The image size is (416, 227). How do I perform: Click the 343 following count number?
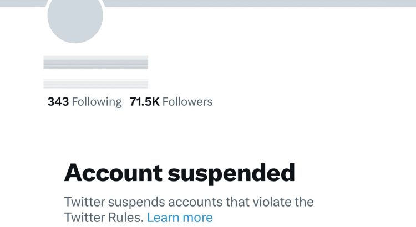pos(58,102)
